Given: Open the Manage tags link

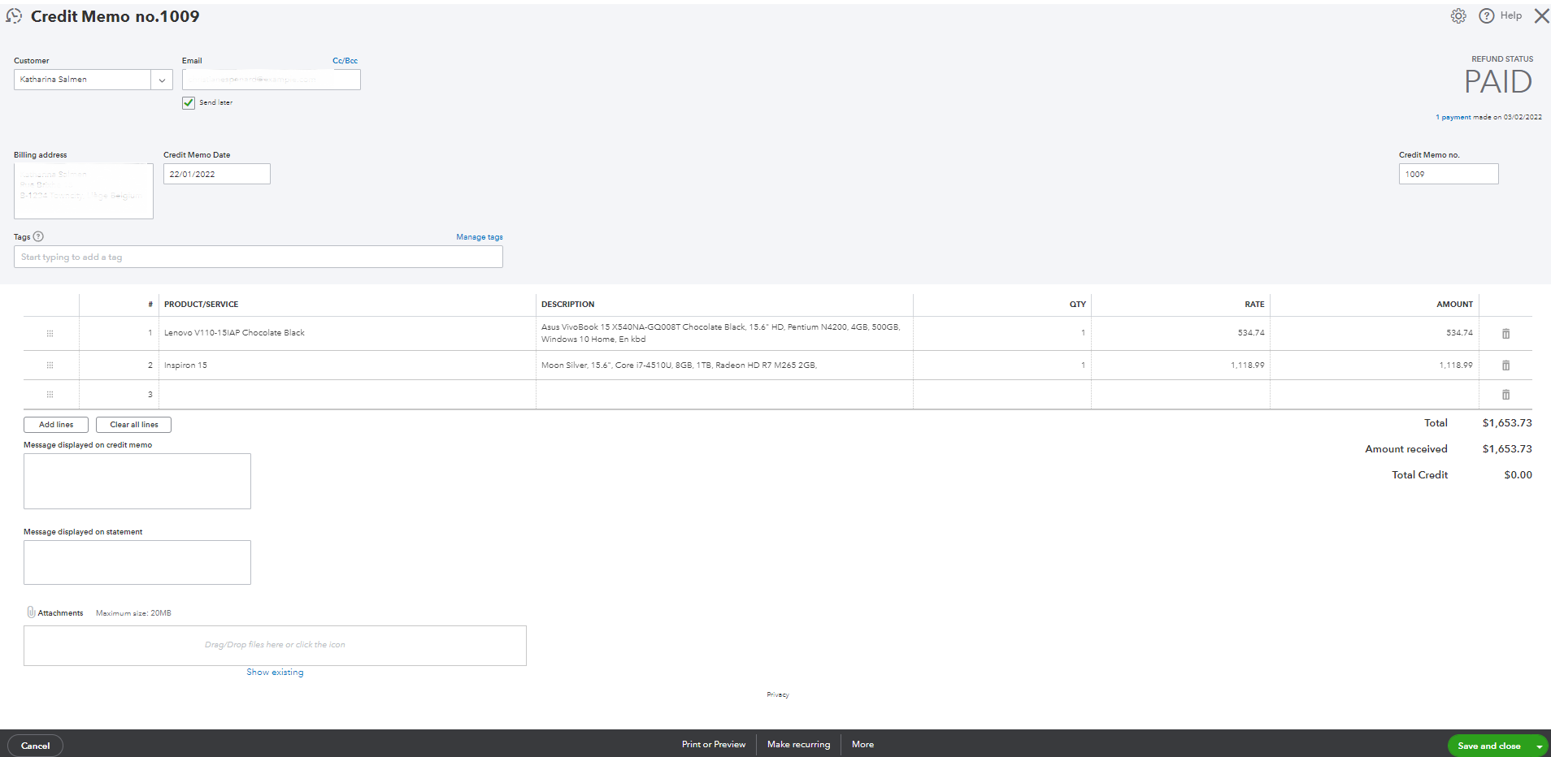Looking at the screenshot, I should [x=480, y=237].
